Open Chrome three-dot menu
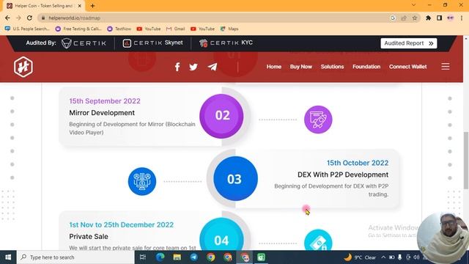 point(462,18)
